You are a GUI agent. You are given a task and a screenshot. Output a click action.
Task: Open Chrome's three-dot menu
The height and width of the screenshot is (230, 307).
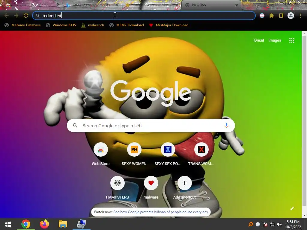[300, 16]
